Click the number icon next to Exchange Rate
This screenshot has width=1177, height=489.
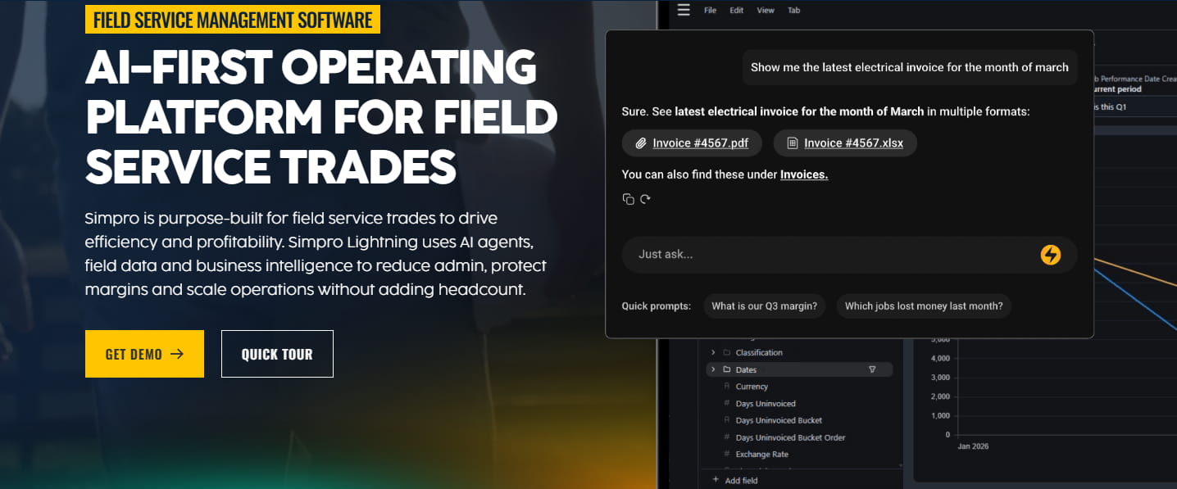pos(726,455)
